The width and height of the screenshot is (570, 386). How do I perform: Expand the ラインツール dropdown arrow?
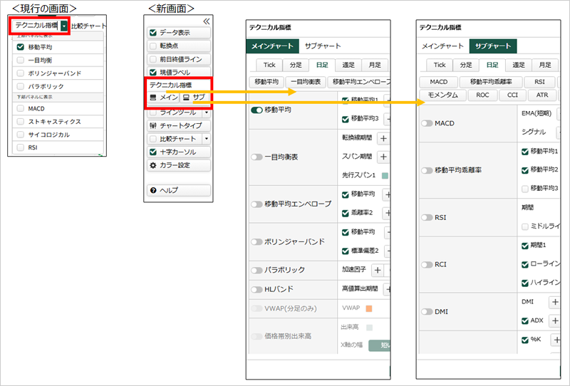(207, 112)
